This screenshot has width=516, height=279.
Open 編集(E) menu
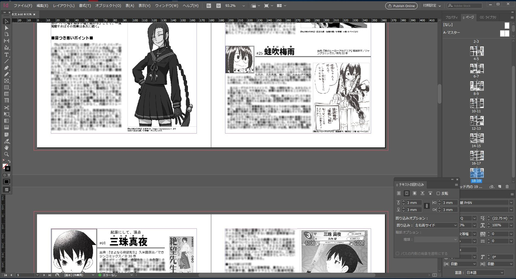point(43,6)
